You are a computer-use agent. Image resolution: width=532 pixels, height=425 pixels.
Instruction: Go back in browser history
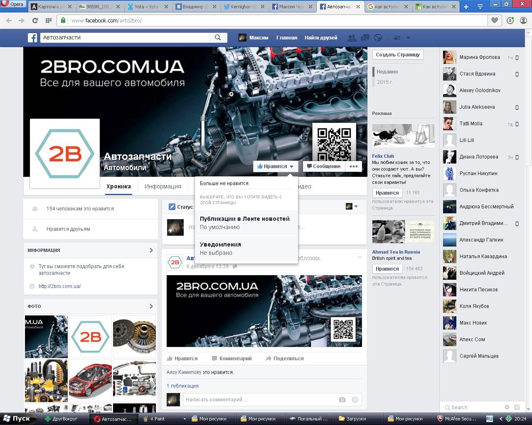9,20
